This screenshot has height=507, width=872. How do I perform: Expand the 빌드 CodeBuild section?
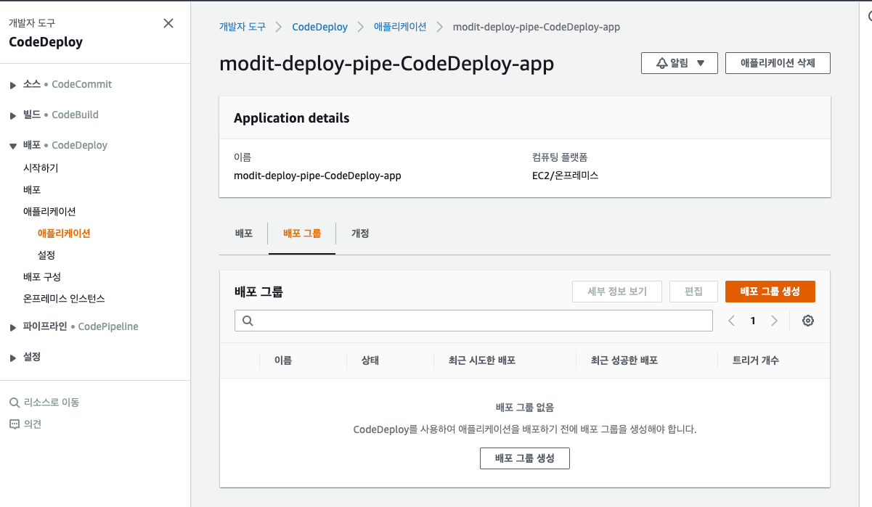13,115
